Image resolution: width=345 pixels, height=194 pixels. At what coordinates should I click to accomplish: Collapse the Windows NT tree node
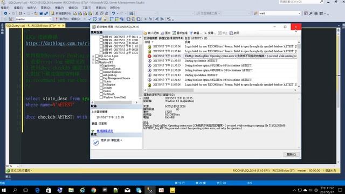coord(93,63)
